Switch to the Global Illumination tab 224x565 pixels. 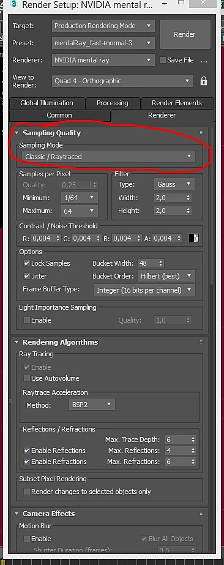[x=47, y=103]
